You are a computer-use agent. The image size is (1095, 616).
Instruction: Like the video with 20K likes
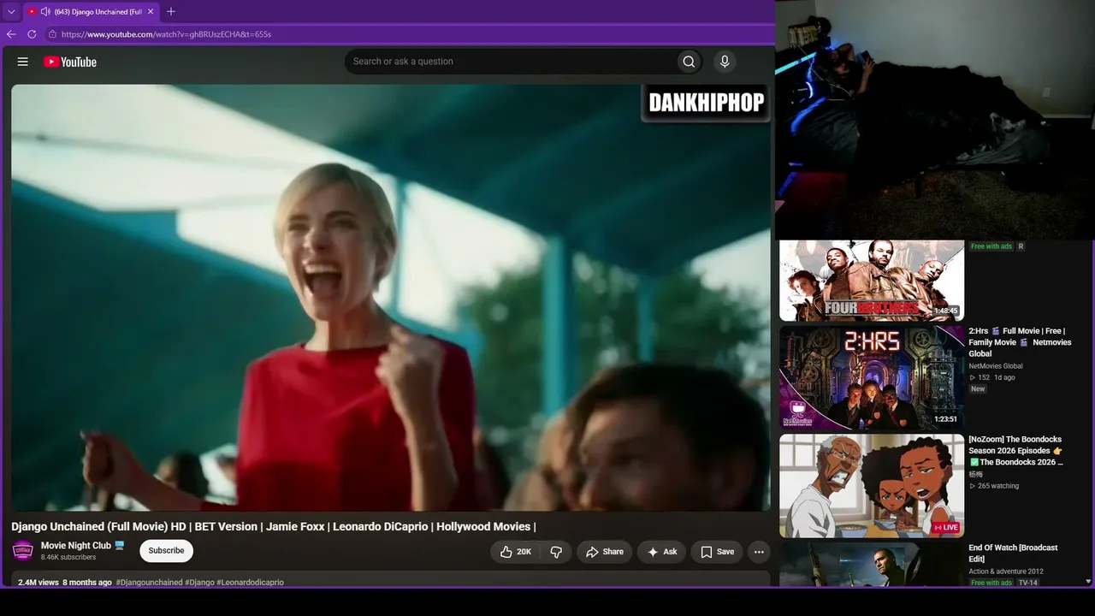click(x=517, y=552)
